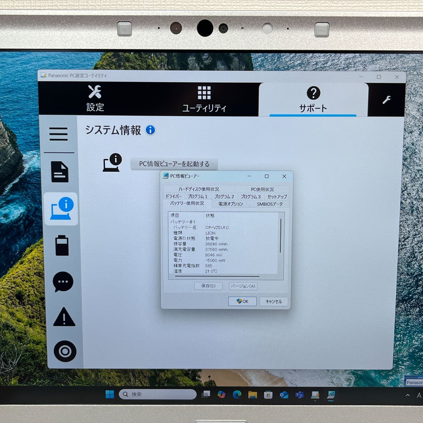Screen dimensions: 423x423
Task: Switch to the プログラム 2 tab
Action: (x=224, y=196)
